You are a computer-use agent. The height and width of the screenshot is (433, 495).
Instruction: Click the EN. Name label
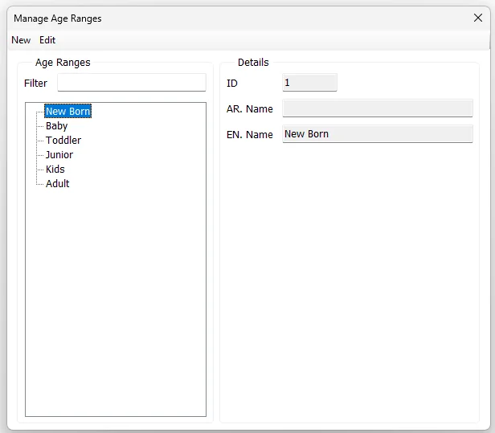[x=250, y=135]
